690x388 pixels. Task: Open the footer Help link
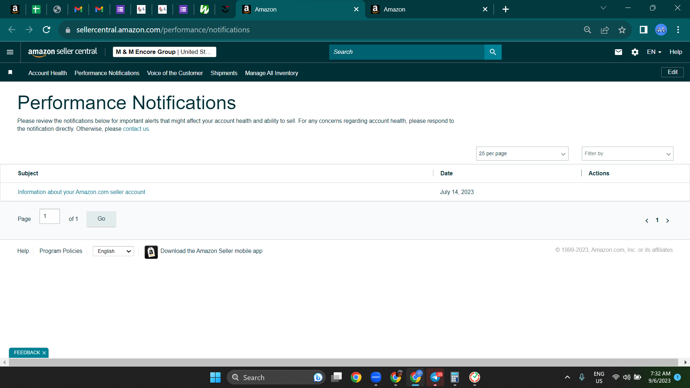coord(23,251)
